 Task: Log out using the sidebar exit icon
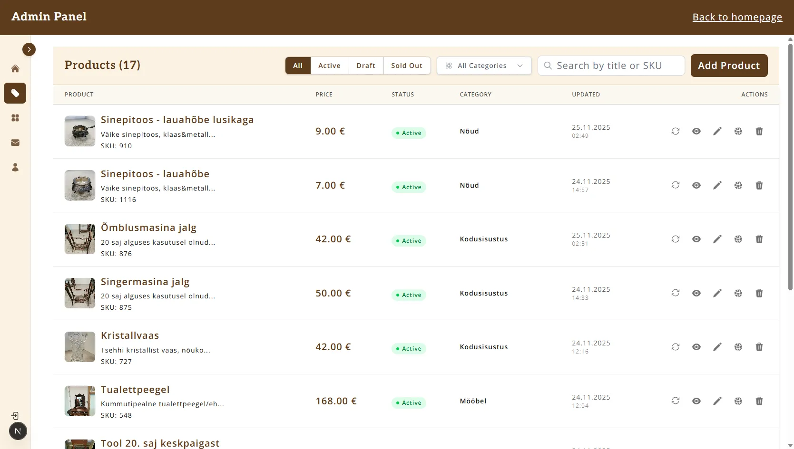point(15,415)
